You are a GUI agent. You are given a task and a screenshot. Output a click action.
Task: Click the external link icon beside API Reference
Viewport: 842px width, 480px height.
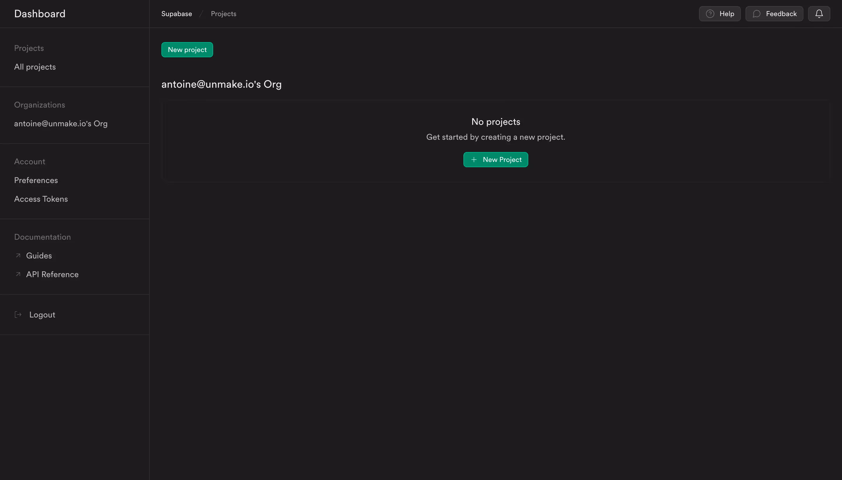point(18,274)
